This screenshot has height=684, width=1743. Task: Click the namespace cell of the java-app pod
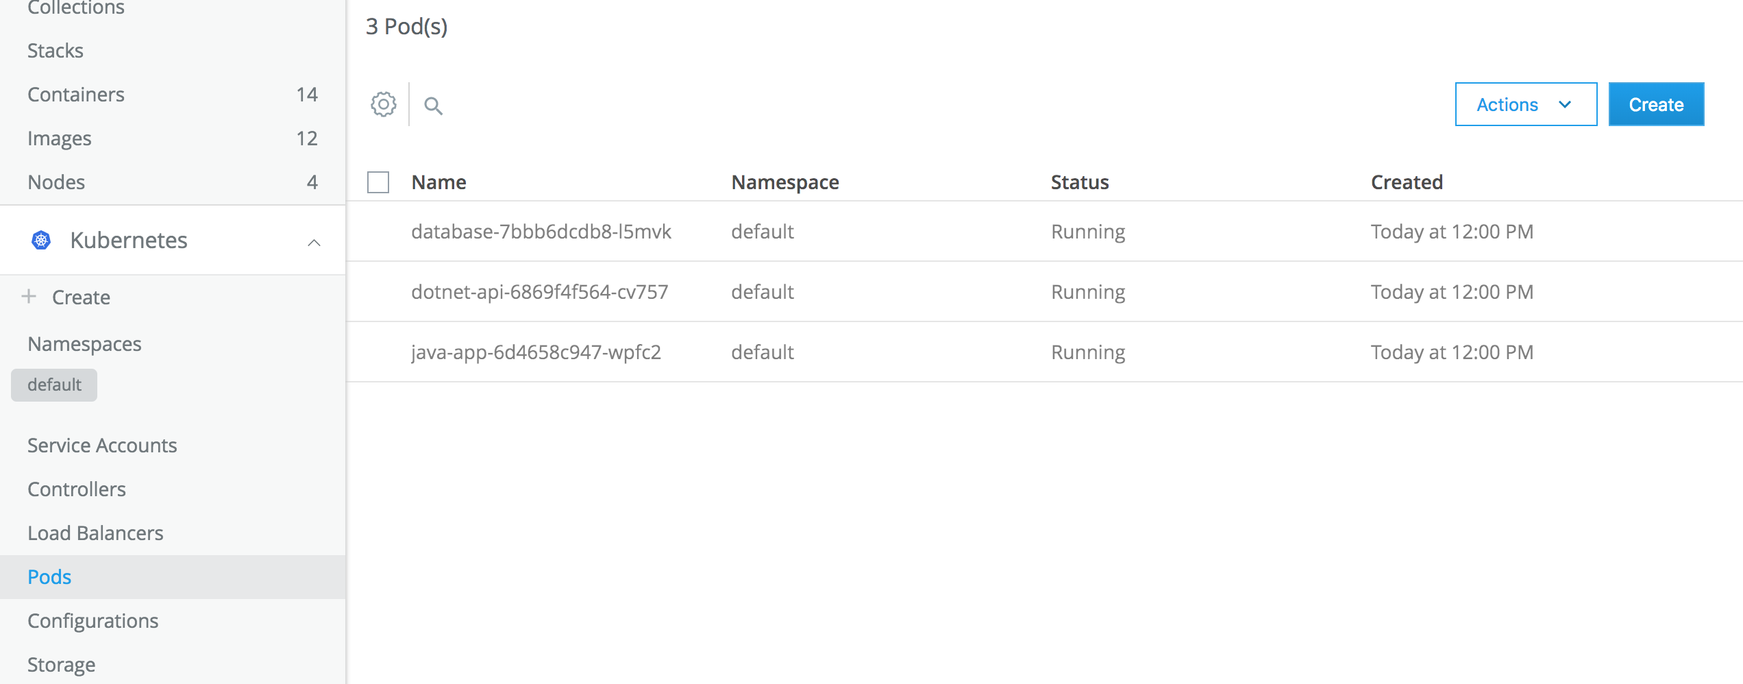[763, 352]
